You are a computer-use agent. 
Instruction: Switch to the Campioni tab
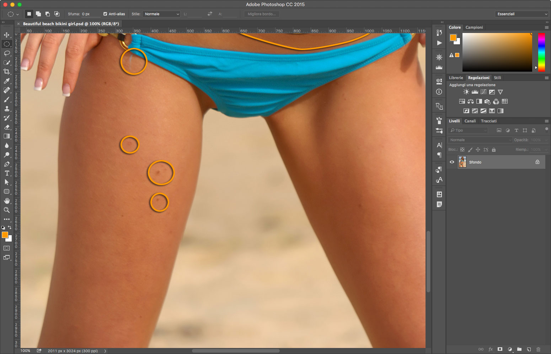(474, 27)
